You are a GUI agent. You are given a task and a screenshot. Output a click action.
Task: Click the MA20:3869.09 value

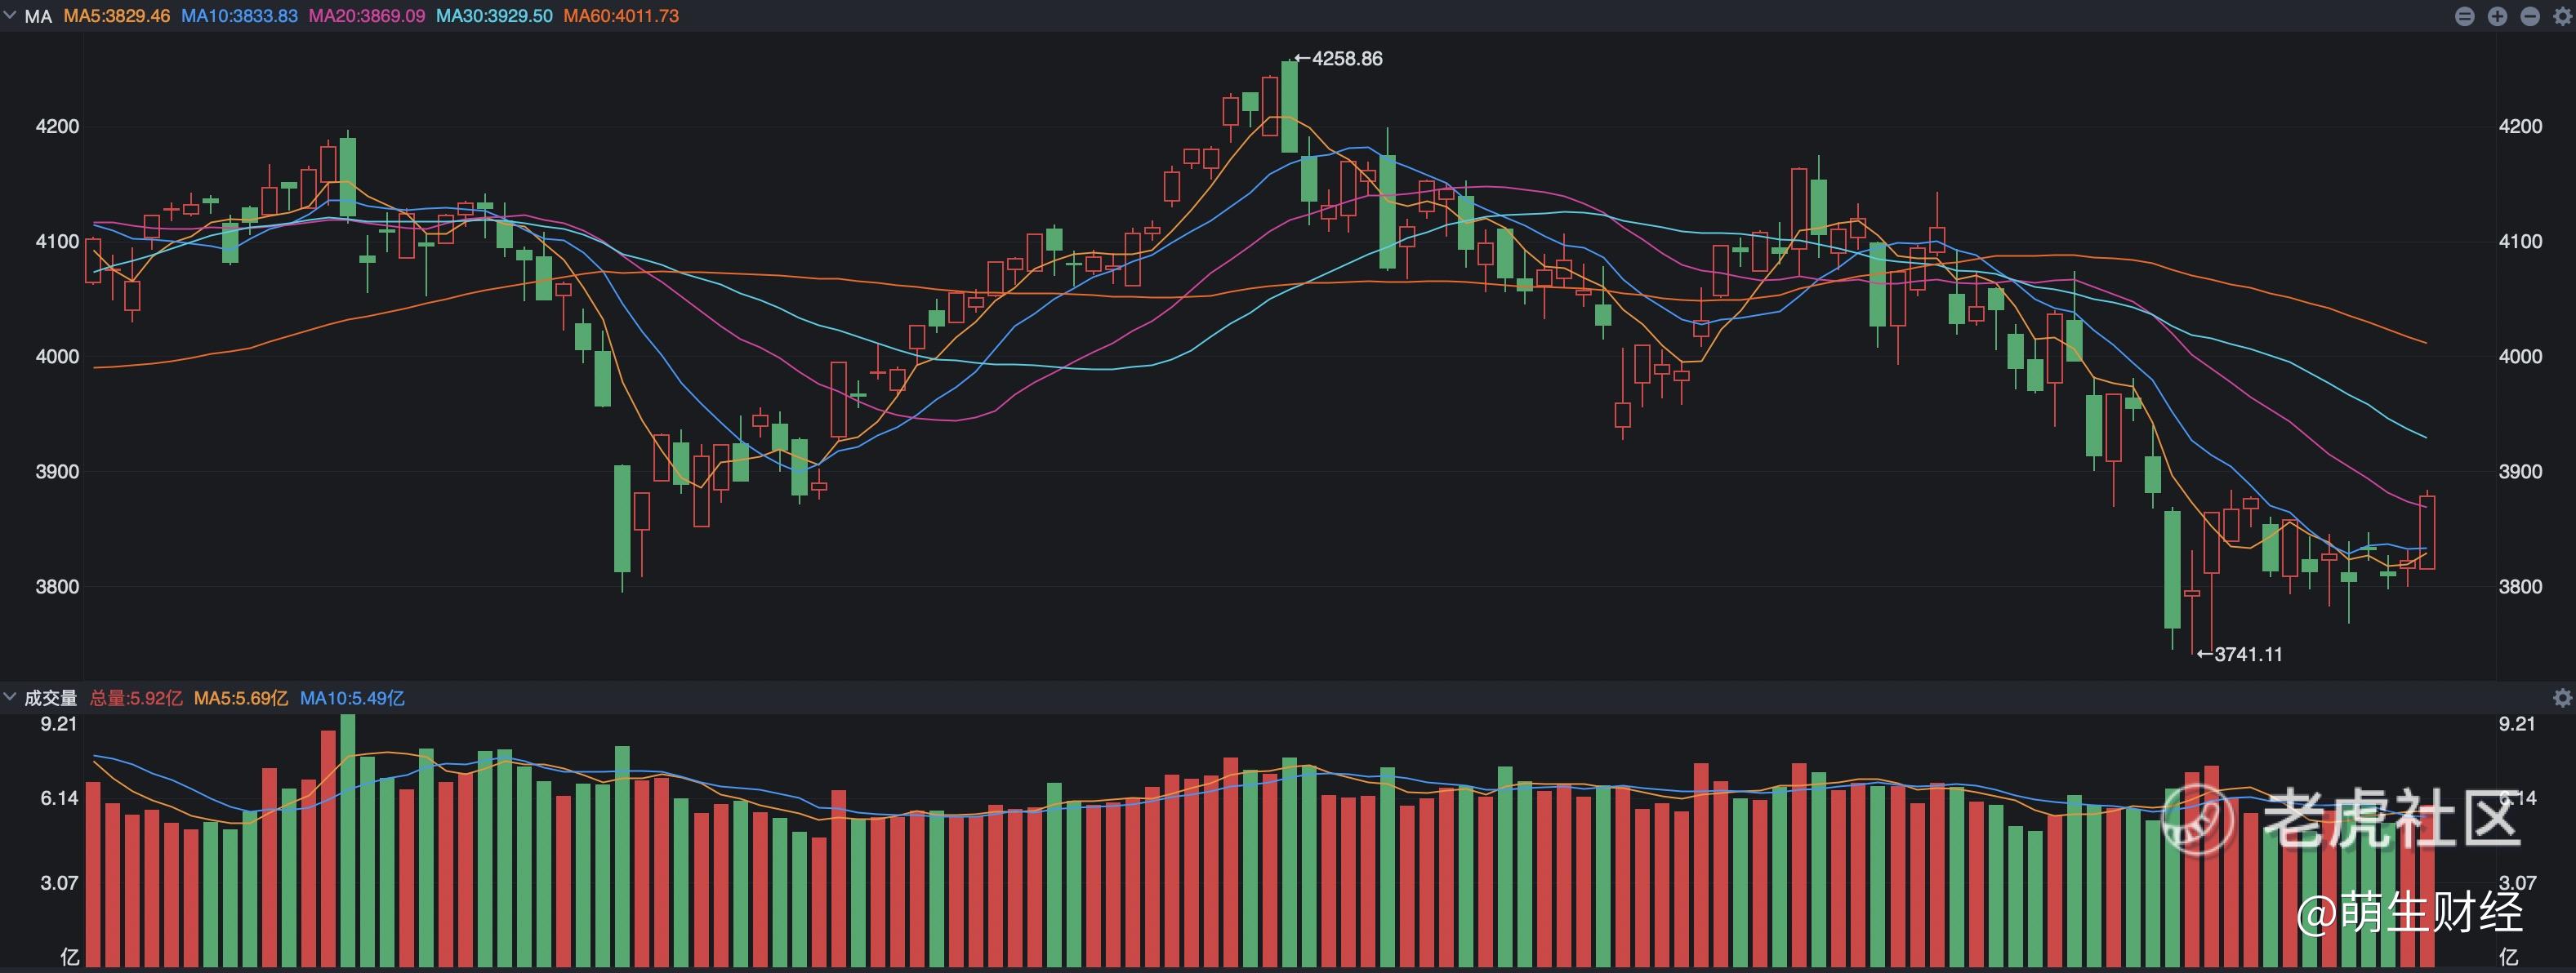(367, 16)
